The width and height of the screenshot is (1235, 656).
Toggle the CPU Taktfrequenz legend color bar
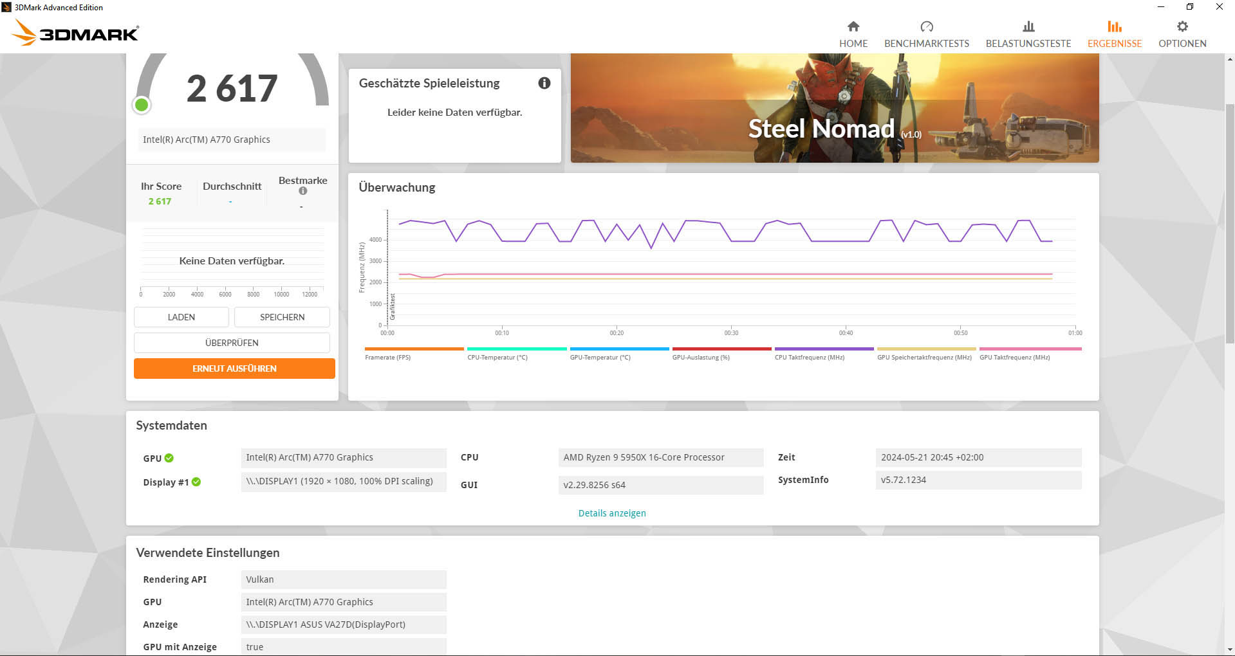pos(824,349)
